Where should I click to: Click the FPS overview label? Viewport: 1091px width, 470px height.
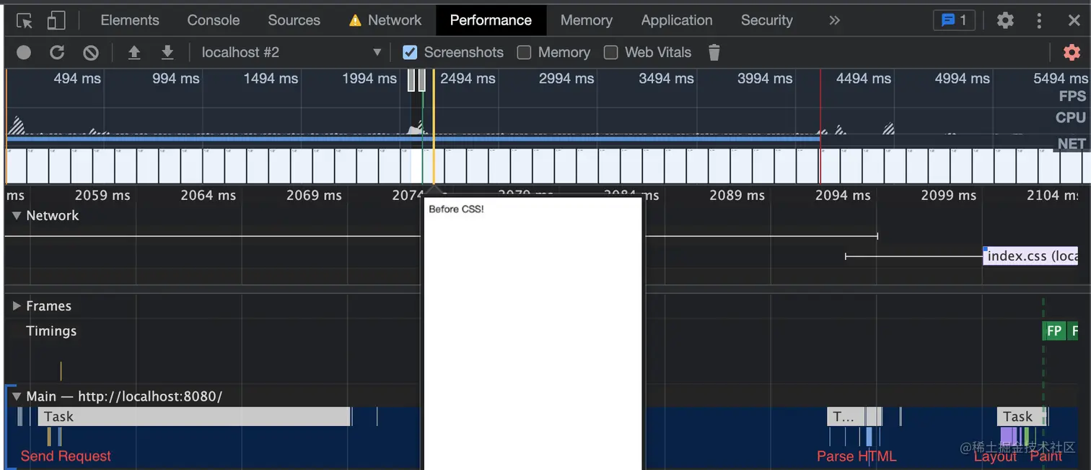(1072, 96)
